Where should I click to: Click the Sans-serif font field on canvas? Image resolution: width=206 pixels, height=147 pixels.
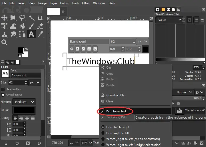click(89, 42)
